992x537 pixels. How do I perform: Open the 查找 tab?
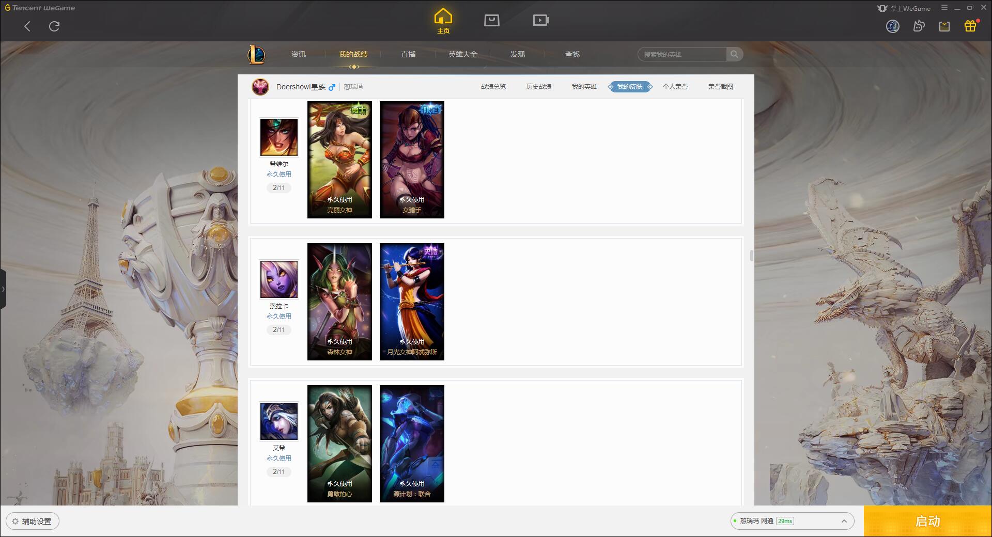click(x=572, y=54)
